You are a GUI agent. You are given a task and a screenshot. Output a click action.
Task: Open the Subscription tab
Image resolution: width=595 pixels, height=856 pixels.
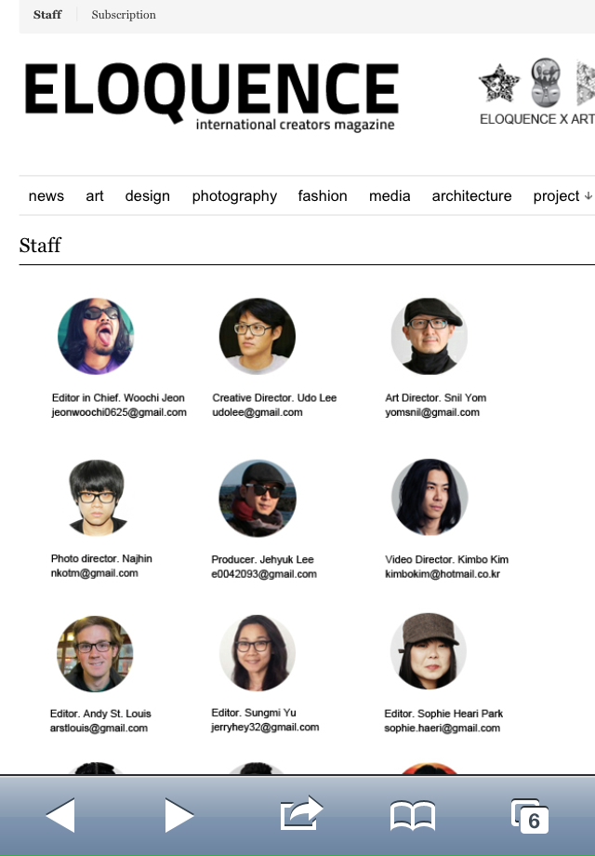[124, 15]
